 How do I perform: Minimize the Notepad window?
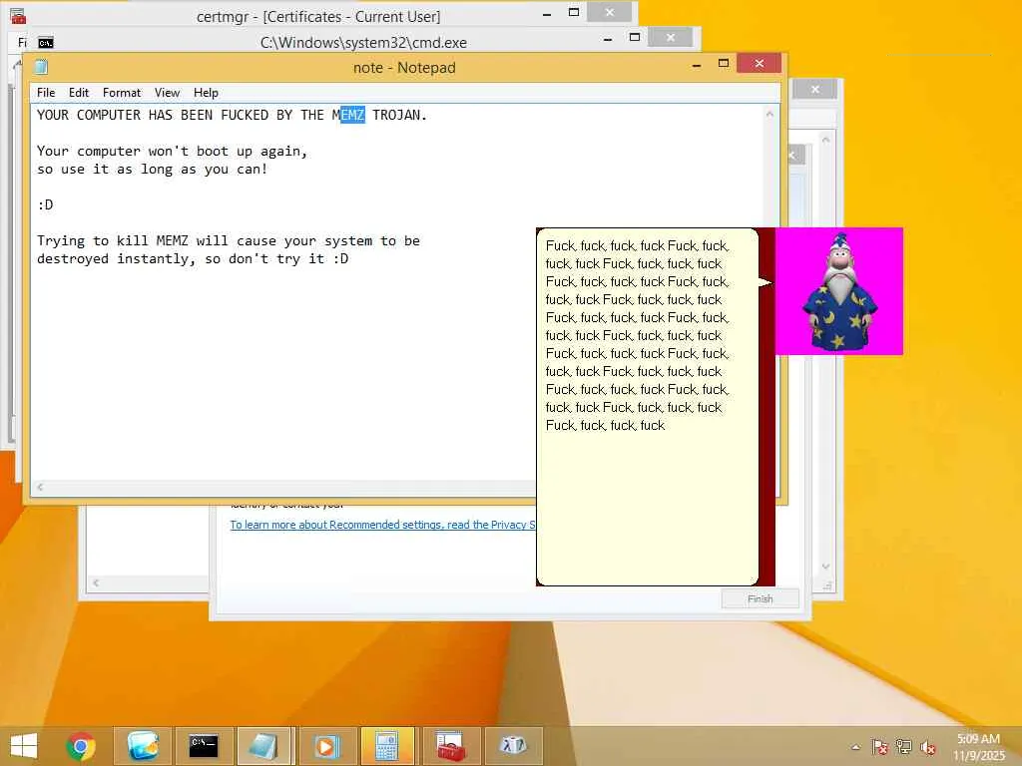[x=696, y=65]
